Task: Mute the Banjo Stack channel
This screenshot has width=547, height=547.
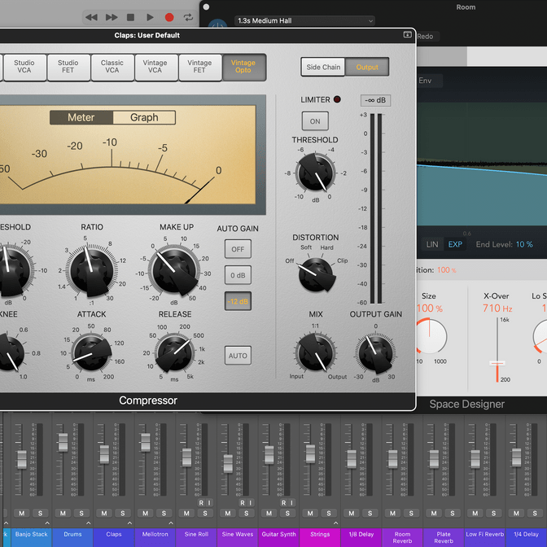Action: click(x=22, y=513)
